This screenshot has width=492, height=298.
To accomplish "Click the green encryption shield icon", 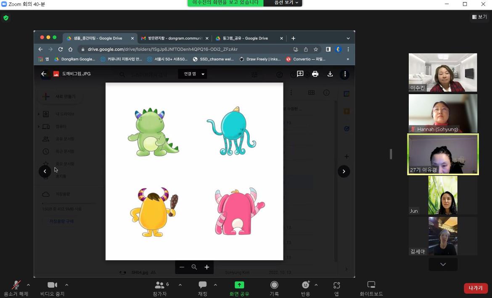I will tap(6, 18).
